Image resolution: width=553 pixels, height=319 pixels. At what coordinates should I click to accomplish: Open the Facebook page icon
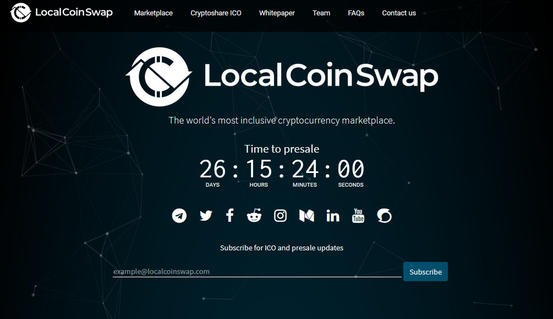pyautogui.click(x=229, y=215)
